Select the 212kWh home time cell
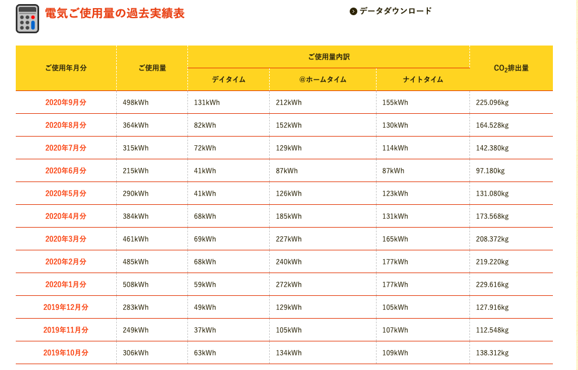578x370 pixels. coord(323,103)
